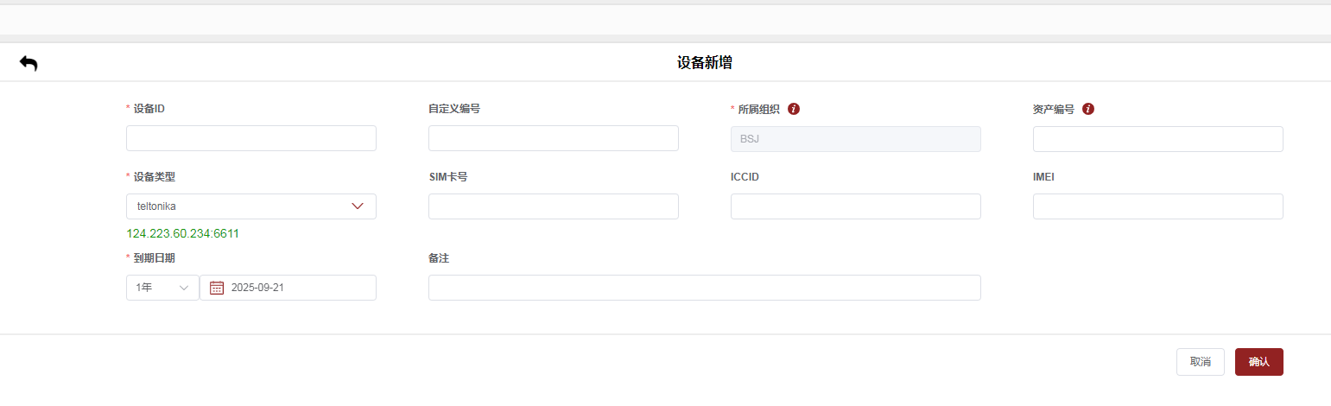Click the 备注 remarks field
The image size is (1331, 406).
[704, 288]
